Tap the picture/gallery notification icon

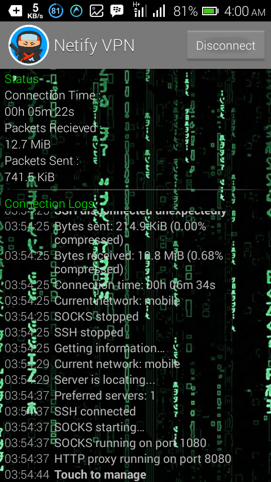click(x=97, y=11)
